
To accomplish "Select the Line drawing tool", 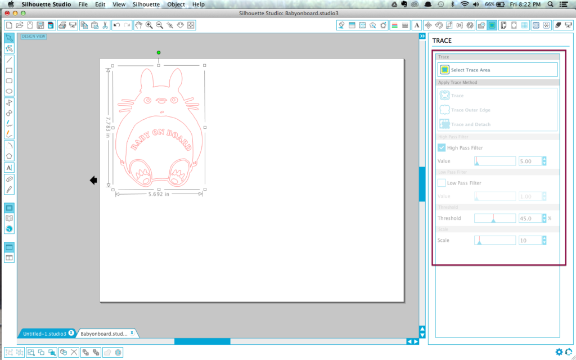I will (9, 60).
